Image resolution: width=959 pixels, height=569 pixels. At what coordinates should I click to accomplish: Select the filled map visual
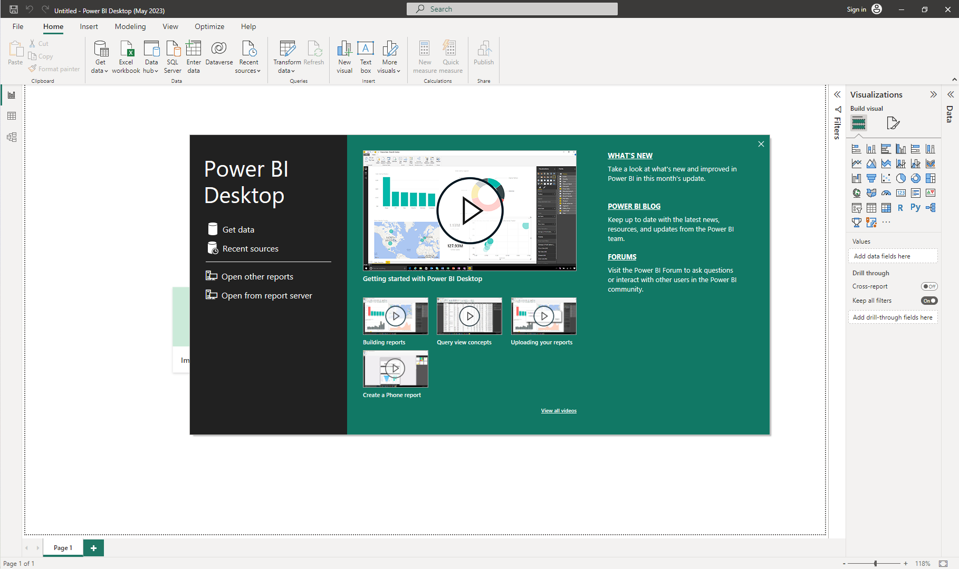871,193
